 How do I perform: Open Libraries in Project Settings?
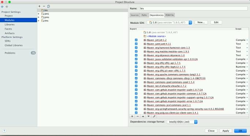pos(10,24)
